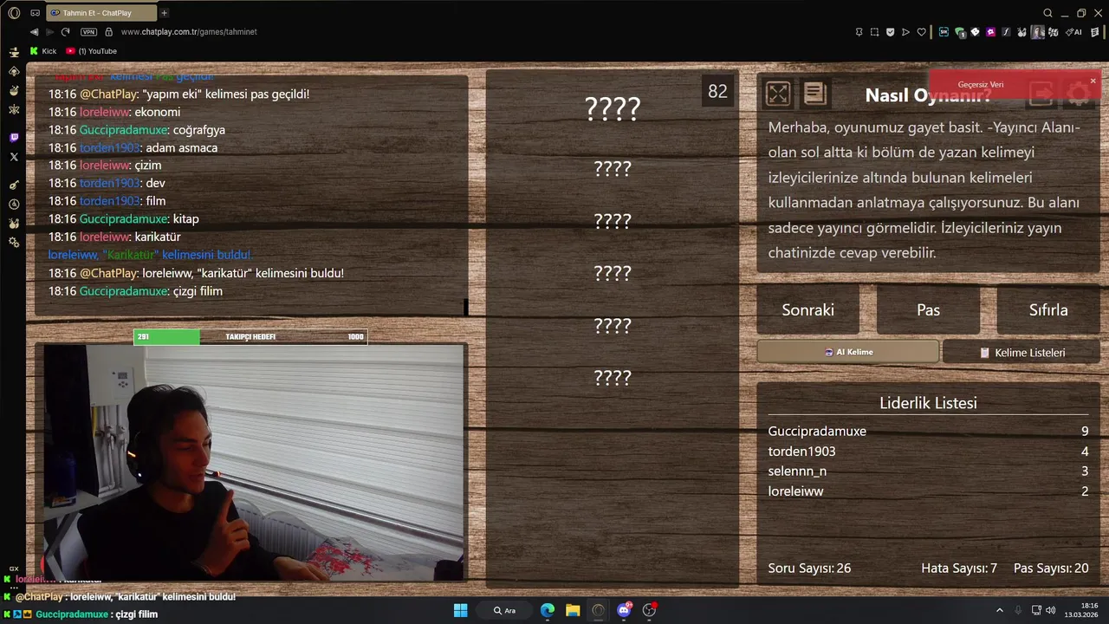1109x624 pixels.
Task: Open game settings gear icon
Action: [1079, 94]
